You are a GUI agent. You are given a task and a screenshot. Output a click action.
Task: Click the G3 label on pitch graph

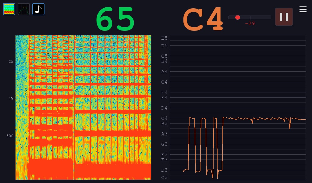(164, 144)
